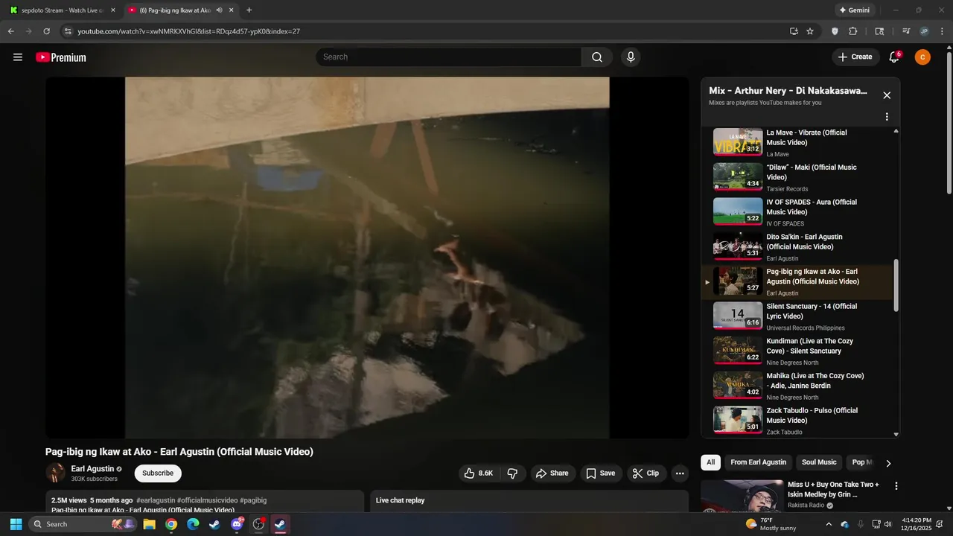Open the orange C account avatar

(922, 57)
